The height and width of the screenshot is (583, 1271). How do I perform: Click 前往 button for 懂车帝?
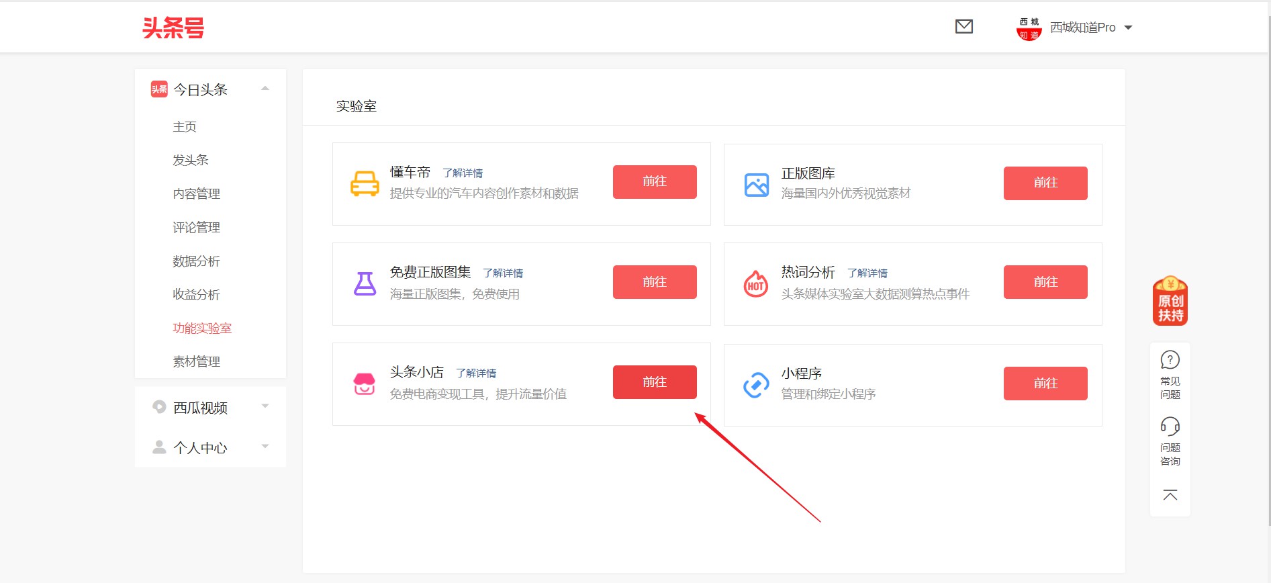[x=655, y=182]
